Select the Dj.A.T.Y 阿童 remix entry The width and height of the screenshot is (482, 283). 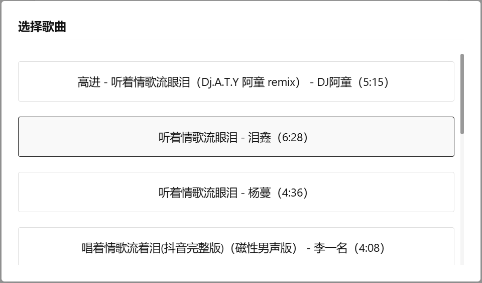tap(236, 81)
